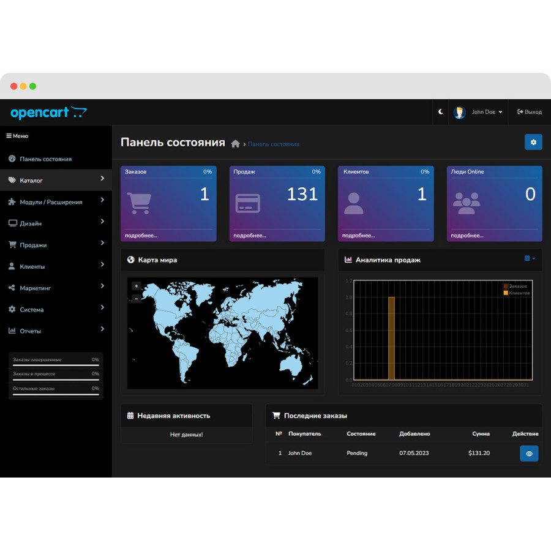551x551 pixels.
Task: Open the John Doe user dropdown
Action: [487, 112]
